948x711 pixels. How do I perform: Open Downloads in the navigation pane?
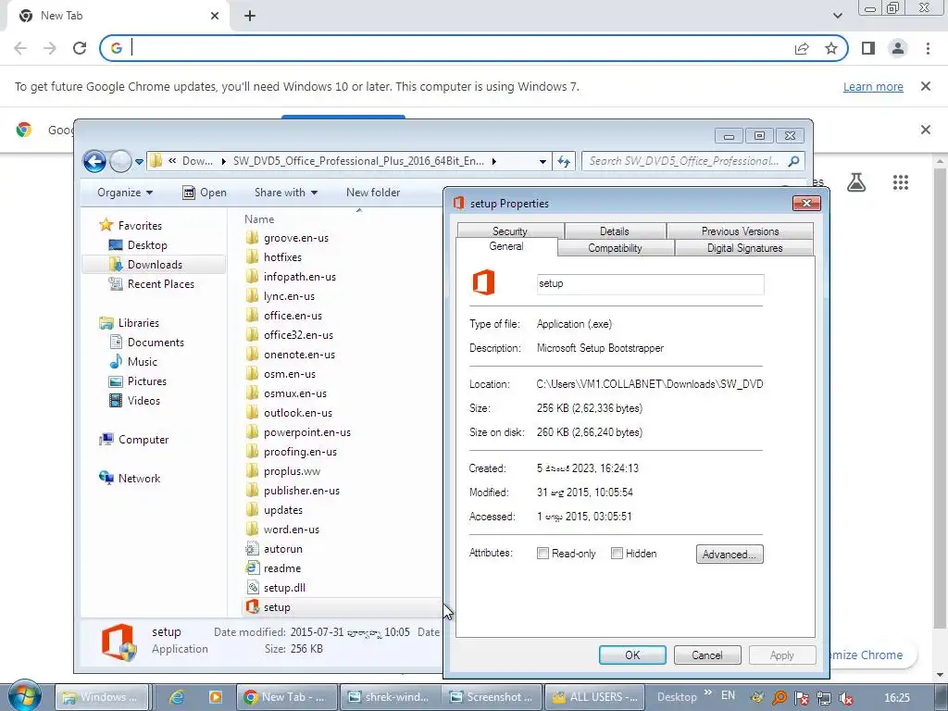point(155,264)
